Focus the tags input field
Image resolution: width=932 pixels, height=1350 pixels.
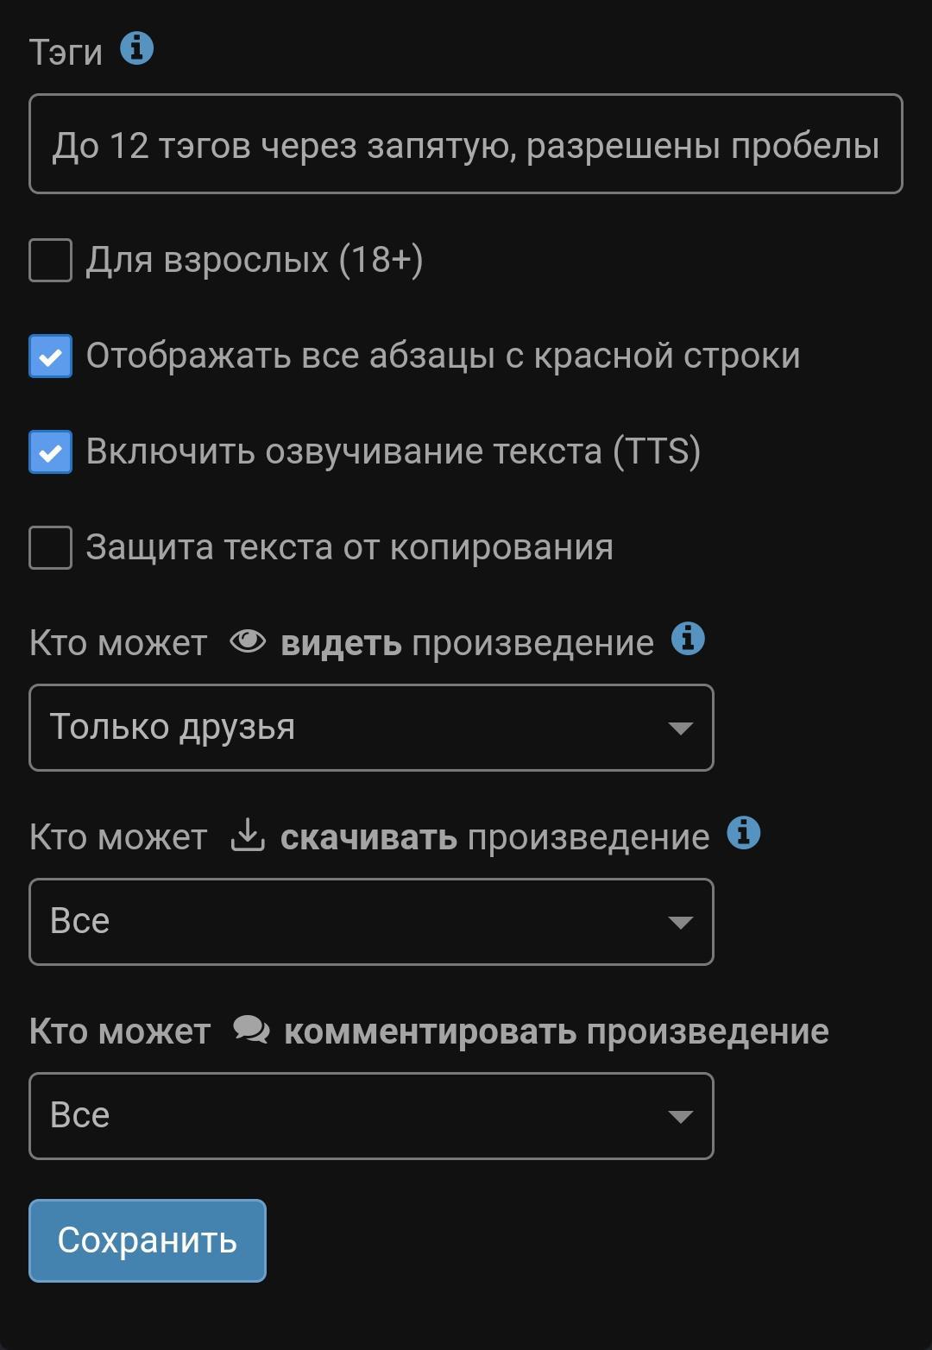tap(465, 144)
